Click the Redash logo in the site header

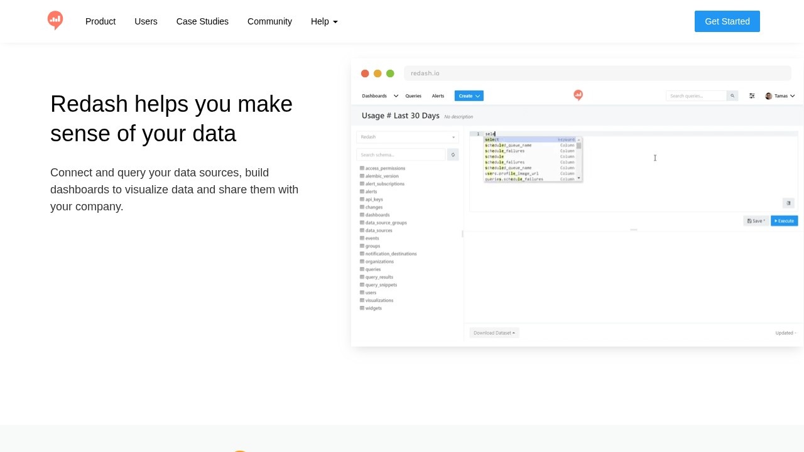(x=55, y=21)
